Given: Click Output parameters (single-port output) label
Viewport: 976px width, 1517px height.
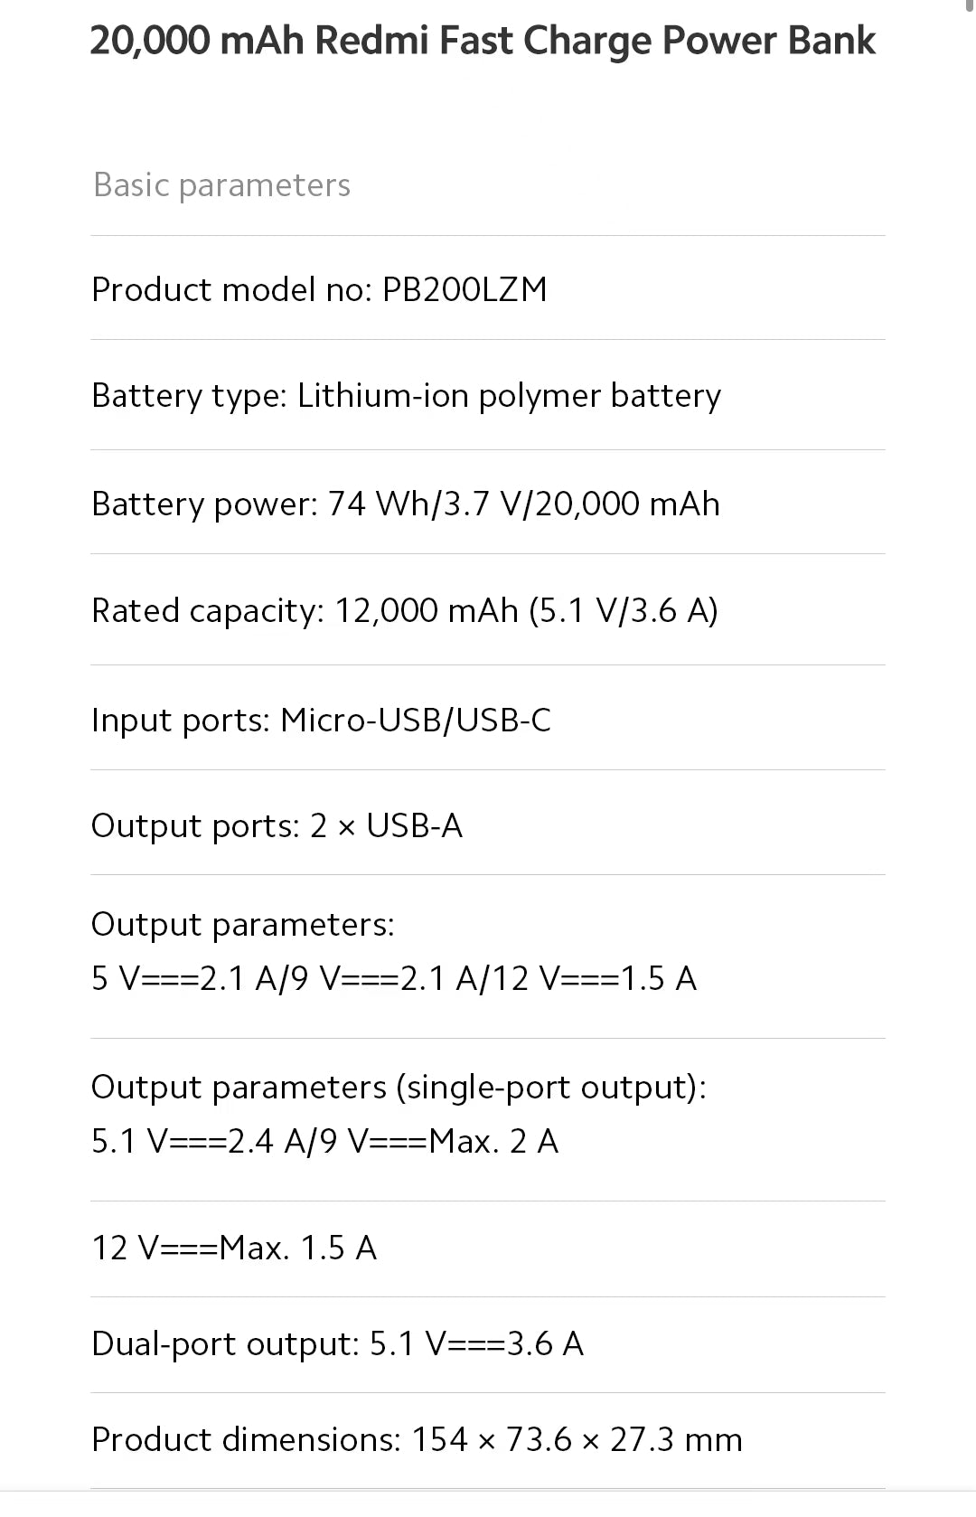Looking at the screenshot, I should [399, 1088].
